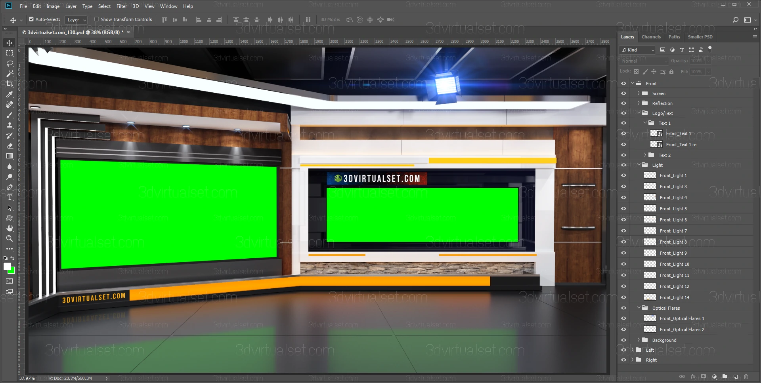Turn layer filtering on or off

click(x=710, y=49)
